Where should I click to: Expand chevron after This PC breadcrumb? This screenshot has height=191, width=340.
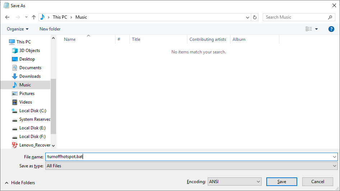click(x=71, y=17)
